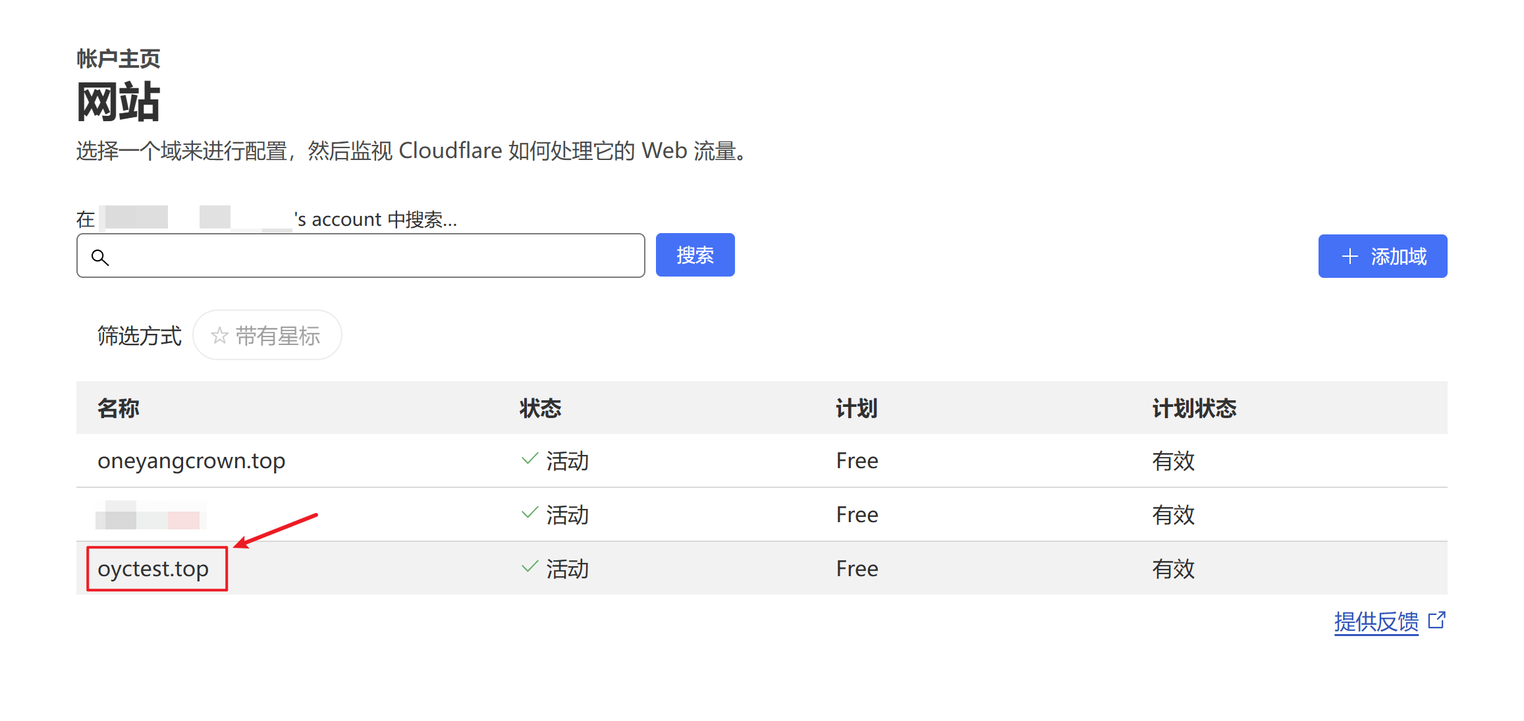The width and height of the screenshot is (1524, 721).
Task: Click the search magnifier icon
Action: tap(100, 257)
